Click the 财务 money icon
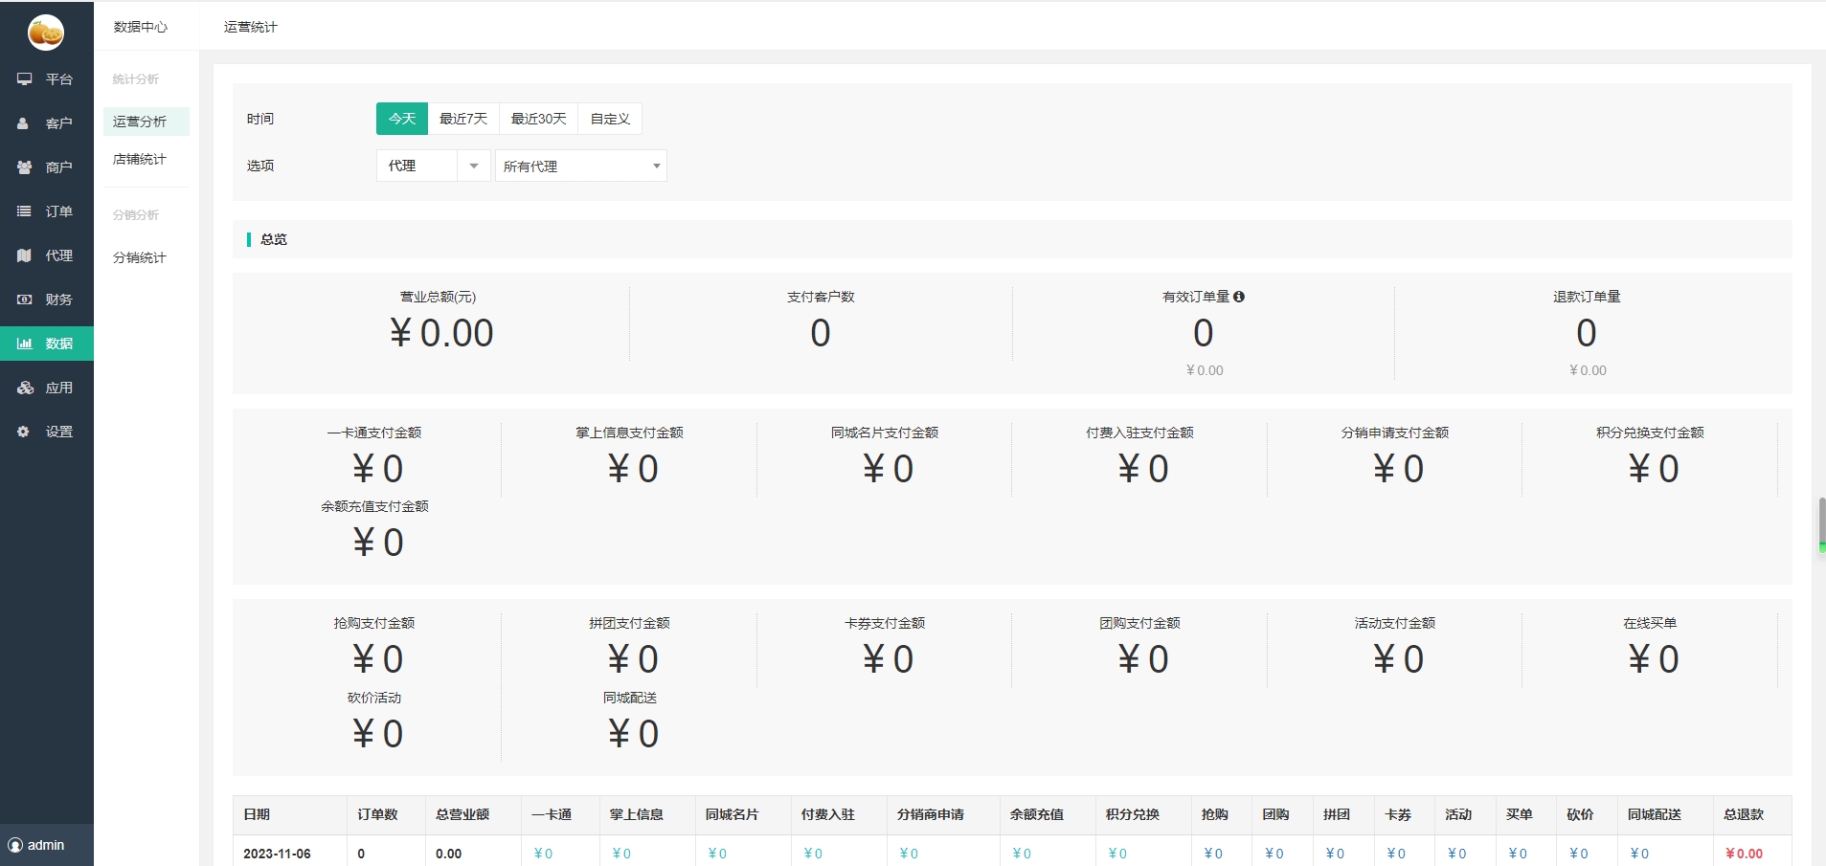The image size is (1826, 866). 25,300
